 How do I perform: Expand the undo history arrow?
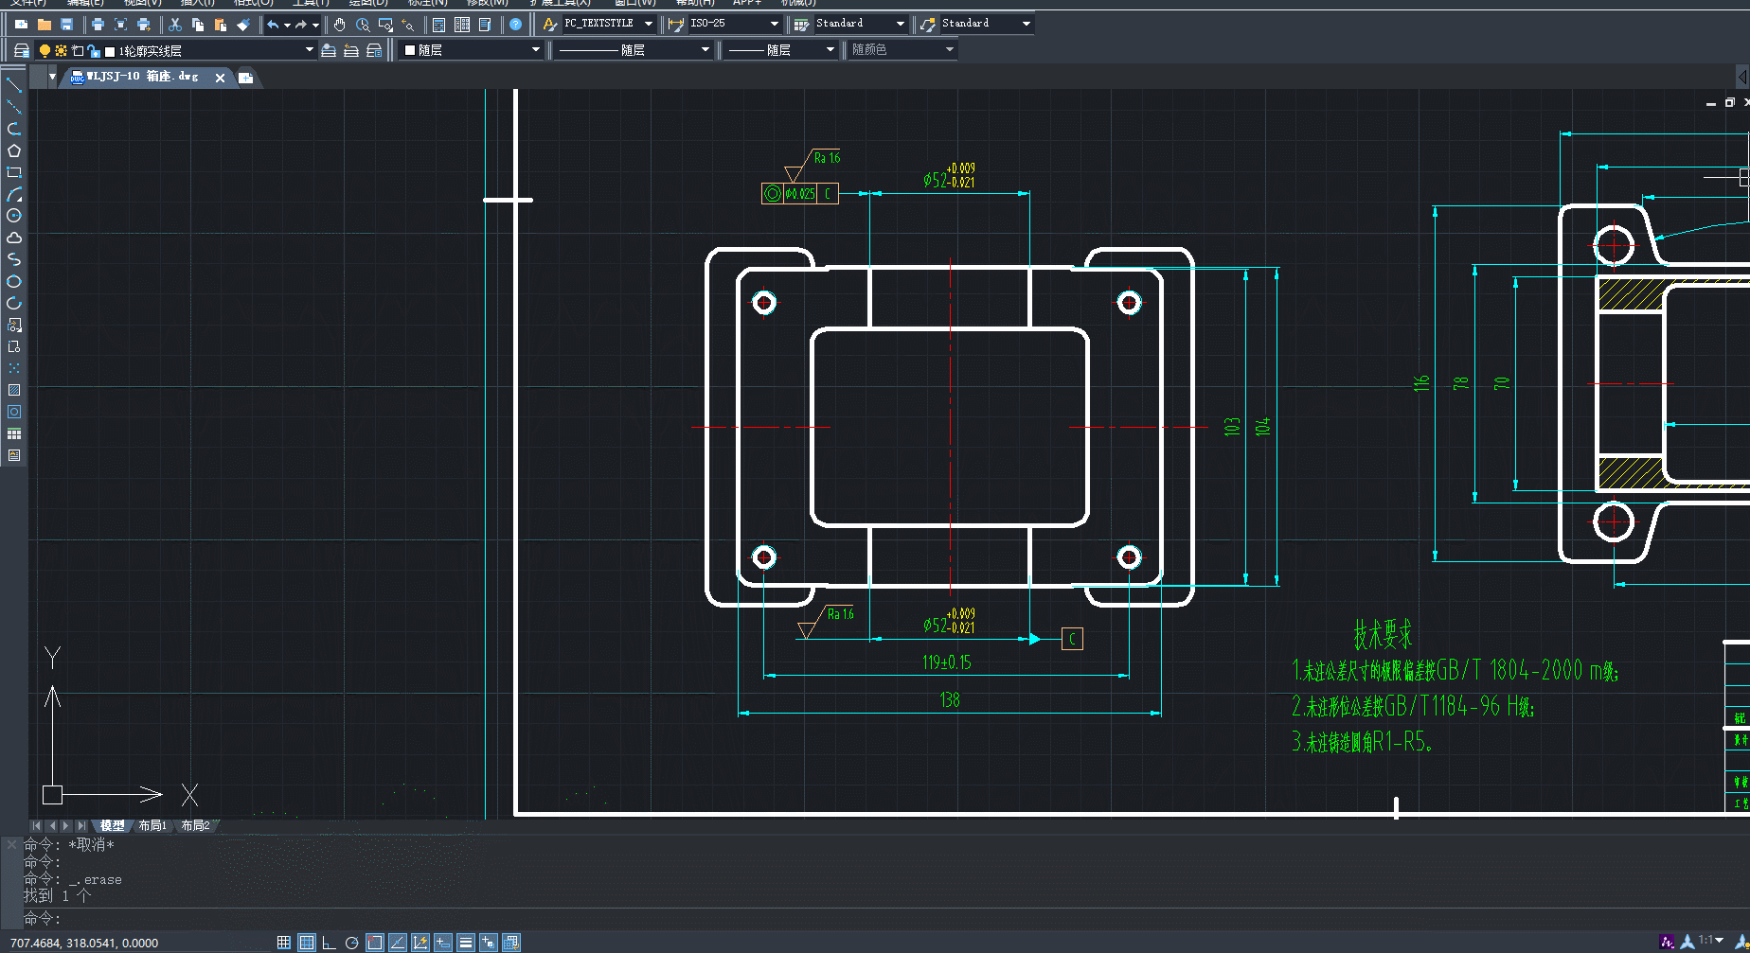(286, 24)
